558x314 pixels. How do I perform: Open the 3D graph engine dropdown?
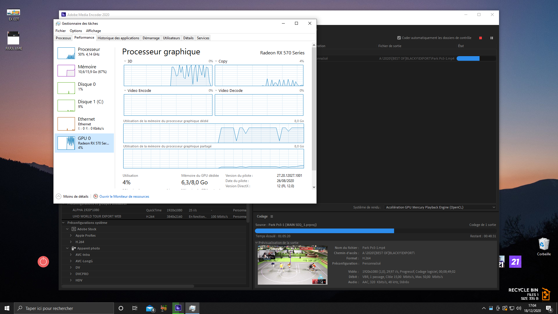coord(125,61)
